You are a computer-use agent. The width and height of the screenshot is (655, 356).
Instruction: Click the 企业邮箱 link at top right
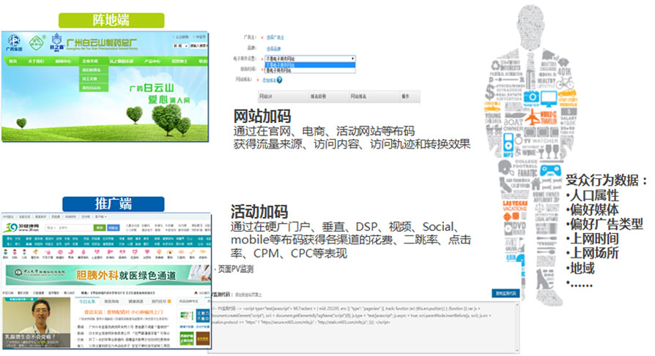[182, 37]
